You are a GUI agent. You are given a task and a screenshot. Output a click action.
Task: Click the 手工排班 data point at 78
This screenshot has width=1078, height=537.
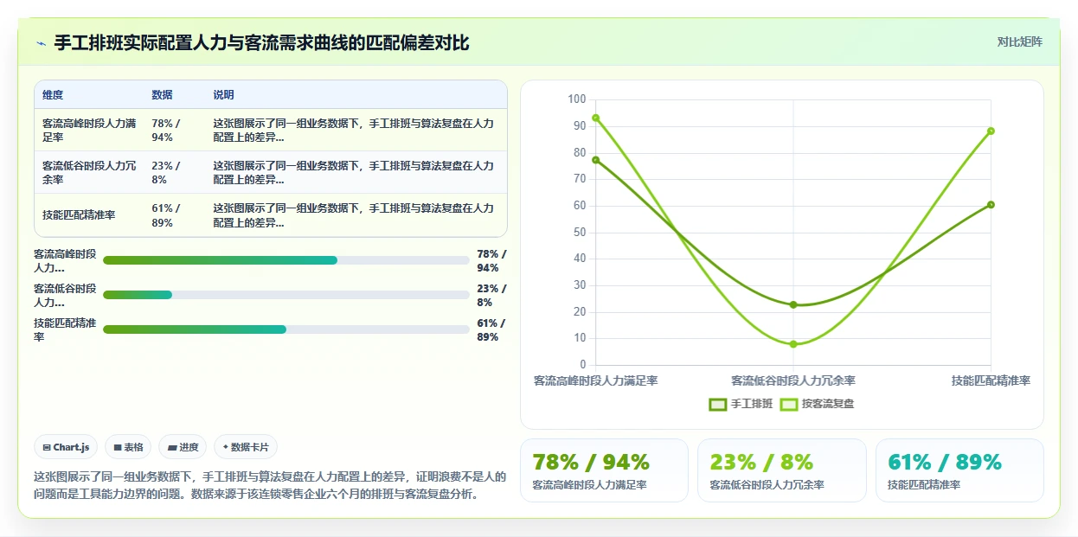point(596,159)
